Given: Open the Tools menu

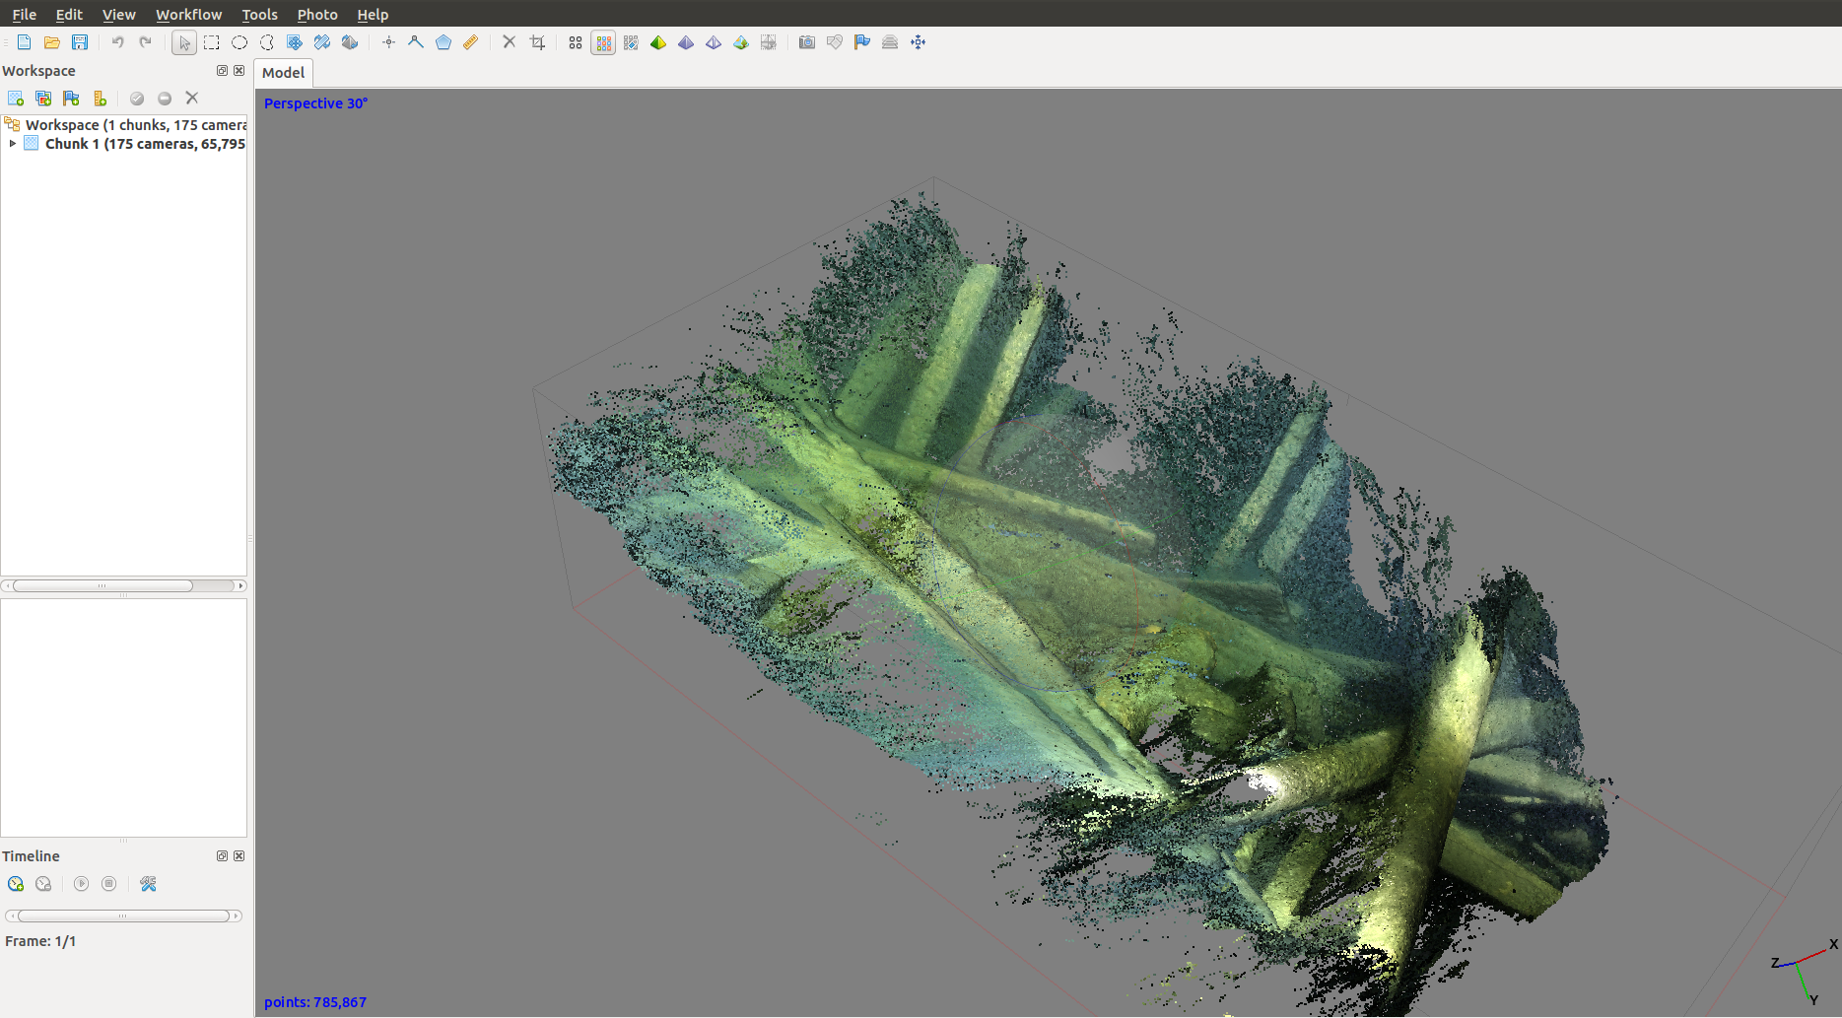Looking at the screenshot, I should [259, 15].
